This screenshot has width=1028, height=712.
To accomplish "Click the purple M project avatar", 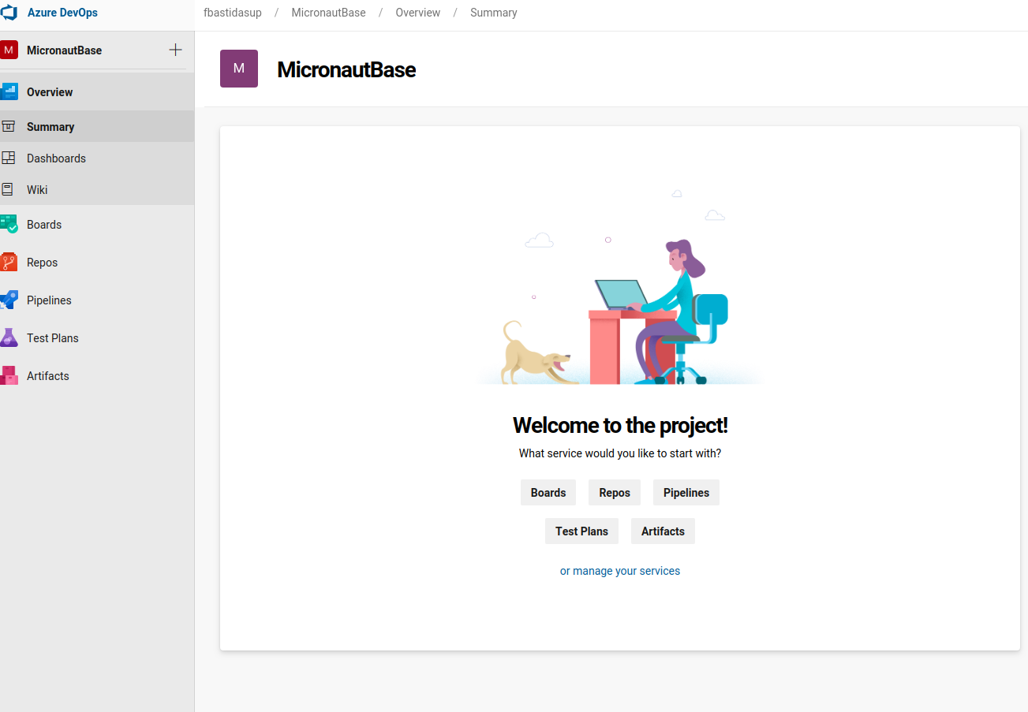I will (x=239, y=69).
